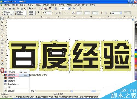
Task: Select the Crop tool
Action: [x=2, y=26]
